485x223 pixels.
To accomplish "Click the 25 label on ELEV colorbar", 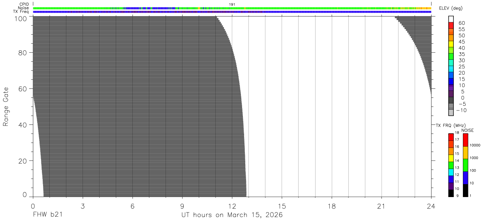I will point(462,66).
